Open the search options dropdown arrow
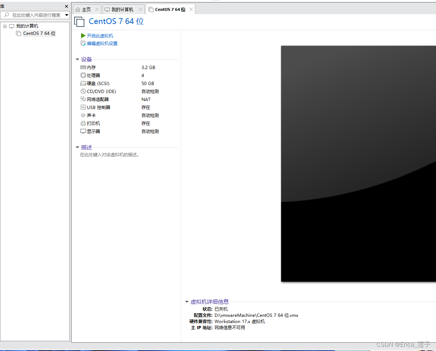Image resolution: width=436 pixels, height=351 pixels. (x=67, y=15)
